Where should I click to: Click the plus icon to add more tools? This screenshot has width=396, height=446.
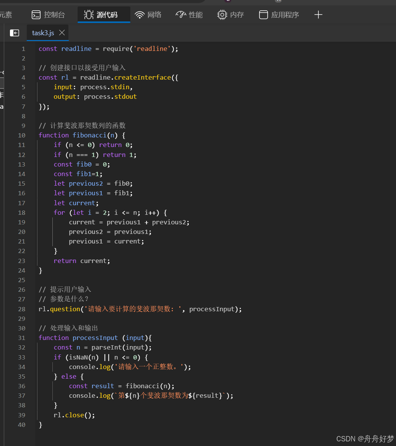pyautogui.click(x=318, y=15)
